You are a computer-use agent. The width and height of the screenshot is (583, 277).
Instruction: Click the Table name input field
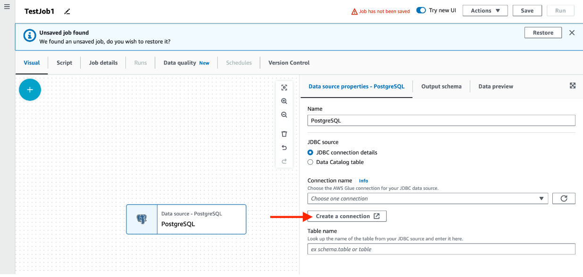click(441, 249)
